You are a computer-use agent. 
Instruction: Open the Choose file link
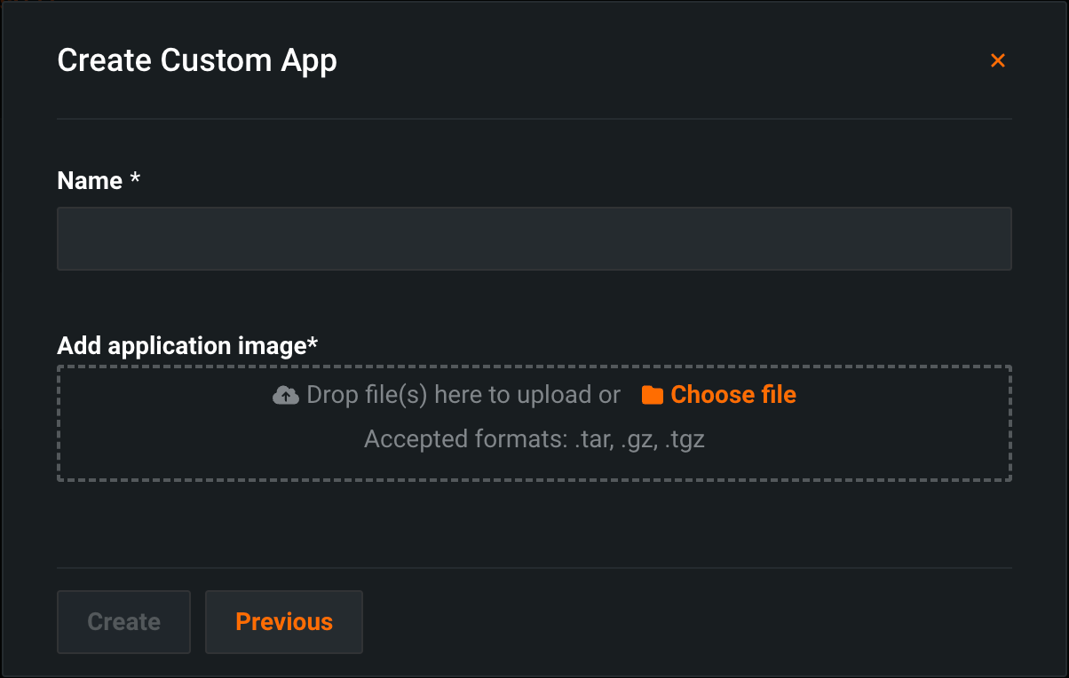[732, 395]
